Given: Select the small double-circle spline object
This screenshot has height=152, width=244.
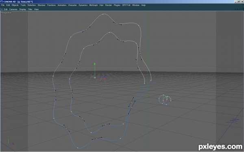Looking at the screenshot, I should 165,100.
